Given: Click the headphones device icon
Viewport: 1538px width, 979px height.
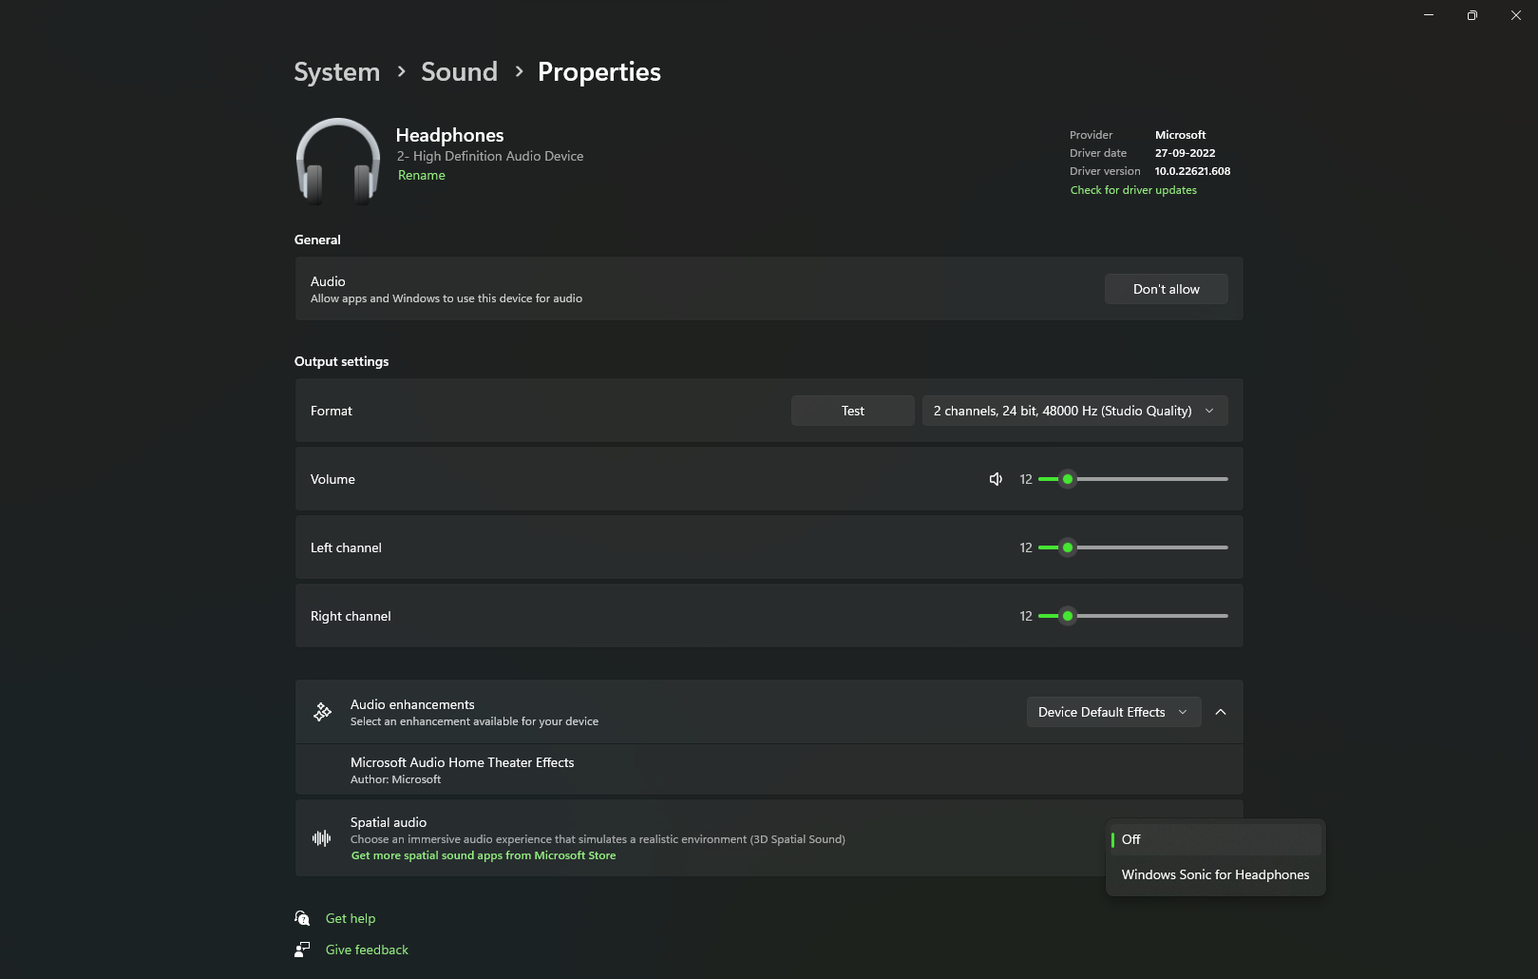Looking at the screenshot, I should [x=337, y=160].
